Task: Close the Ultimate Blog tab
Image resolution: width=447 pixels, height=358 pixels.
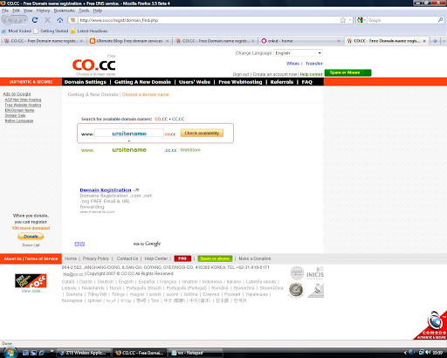Action: point(167,41)
